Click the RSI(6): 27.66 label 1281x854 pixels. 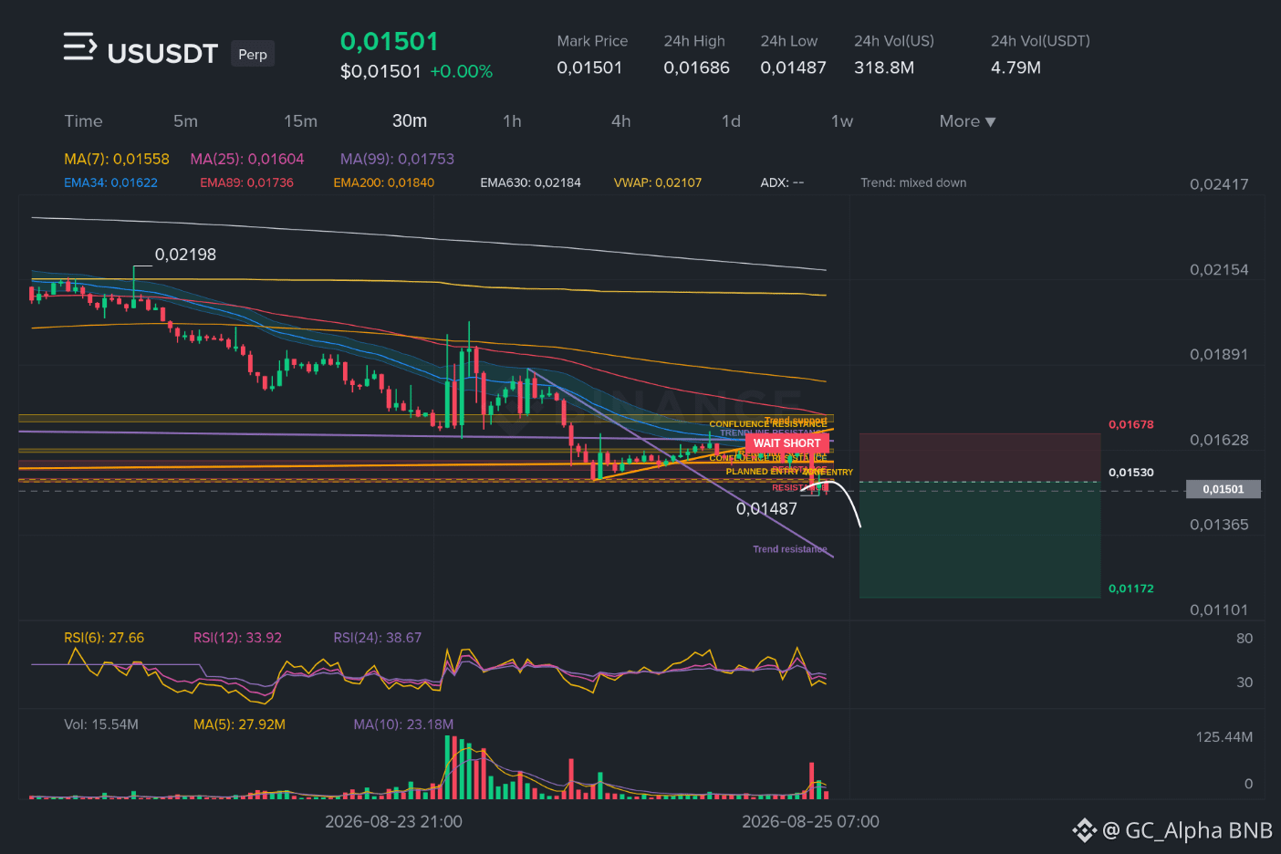[104, 638]
